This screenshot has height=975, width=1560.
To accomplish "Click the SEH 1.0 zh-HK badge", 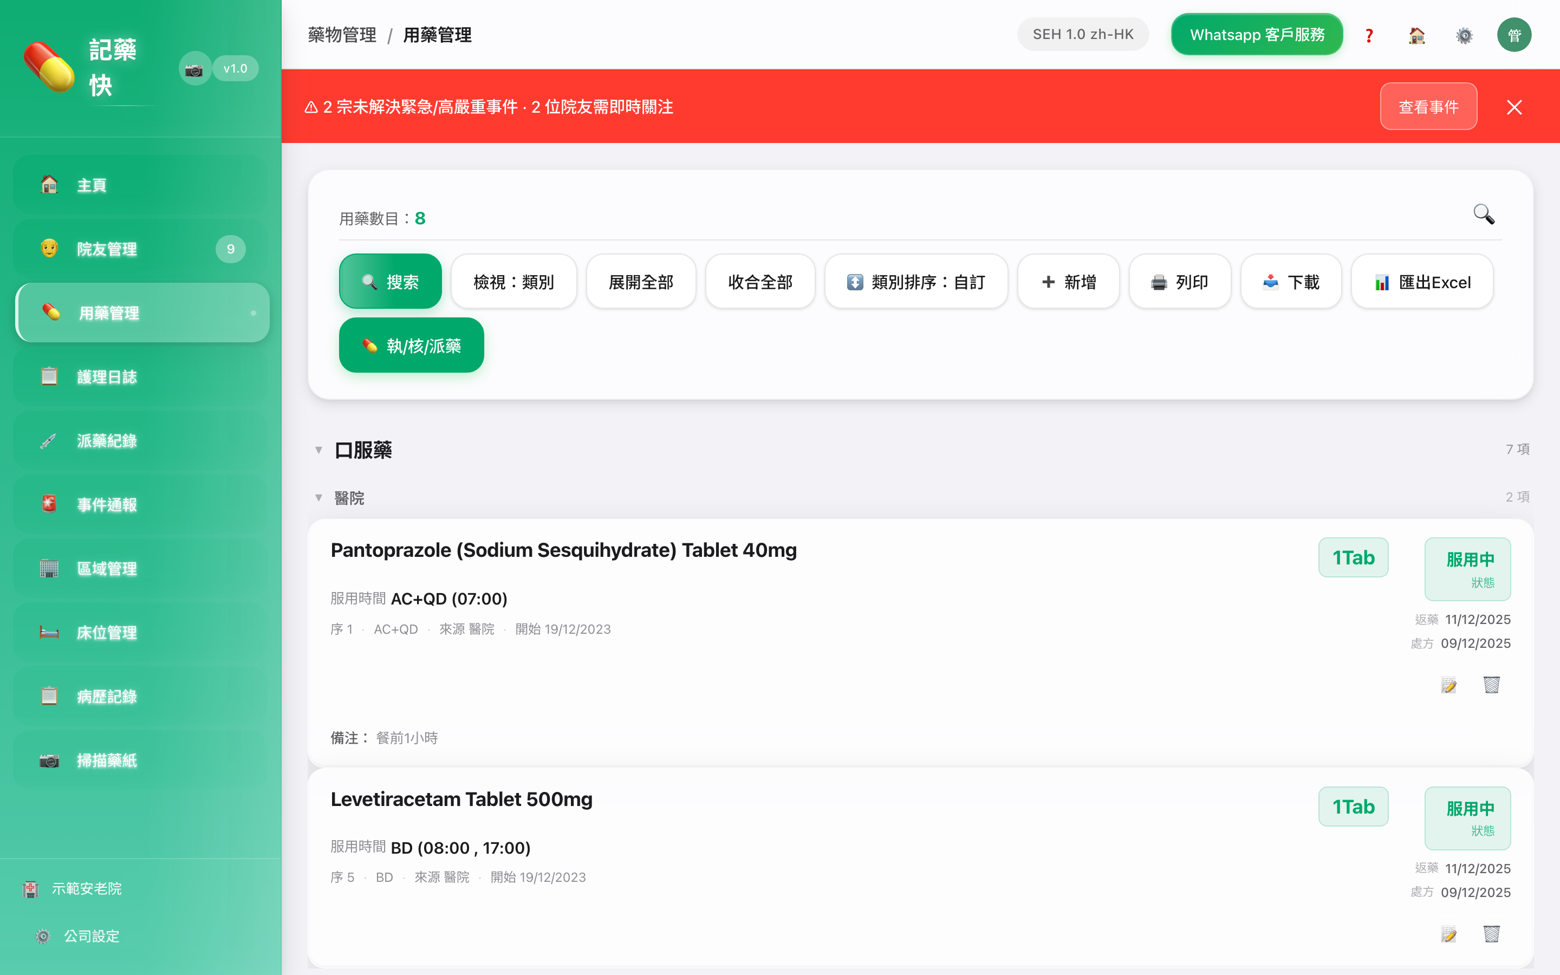I will point(1083,35).
